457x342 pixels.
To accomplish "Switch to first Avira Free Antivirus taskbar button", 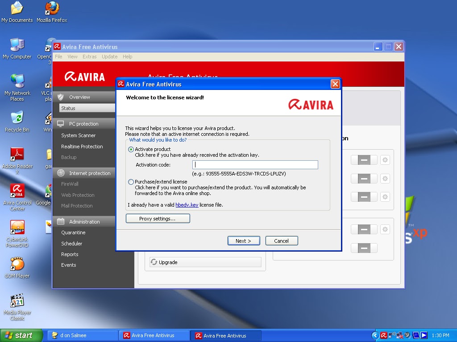I will pos(154,336).
